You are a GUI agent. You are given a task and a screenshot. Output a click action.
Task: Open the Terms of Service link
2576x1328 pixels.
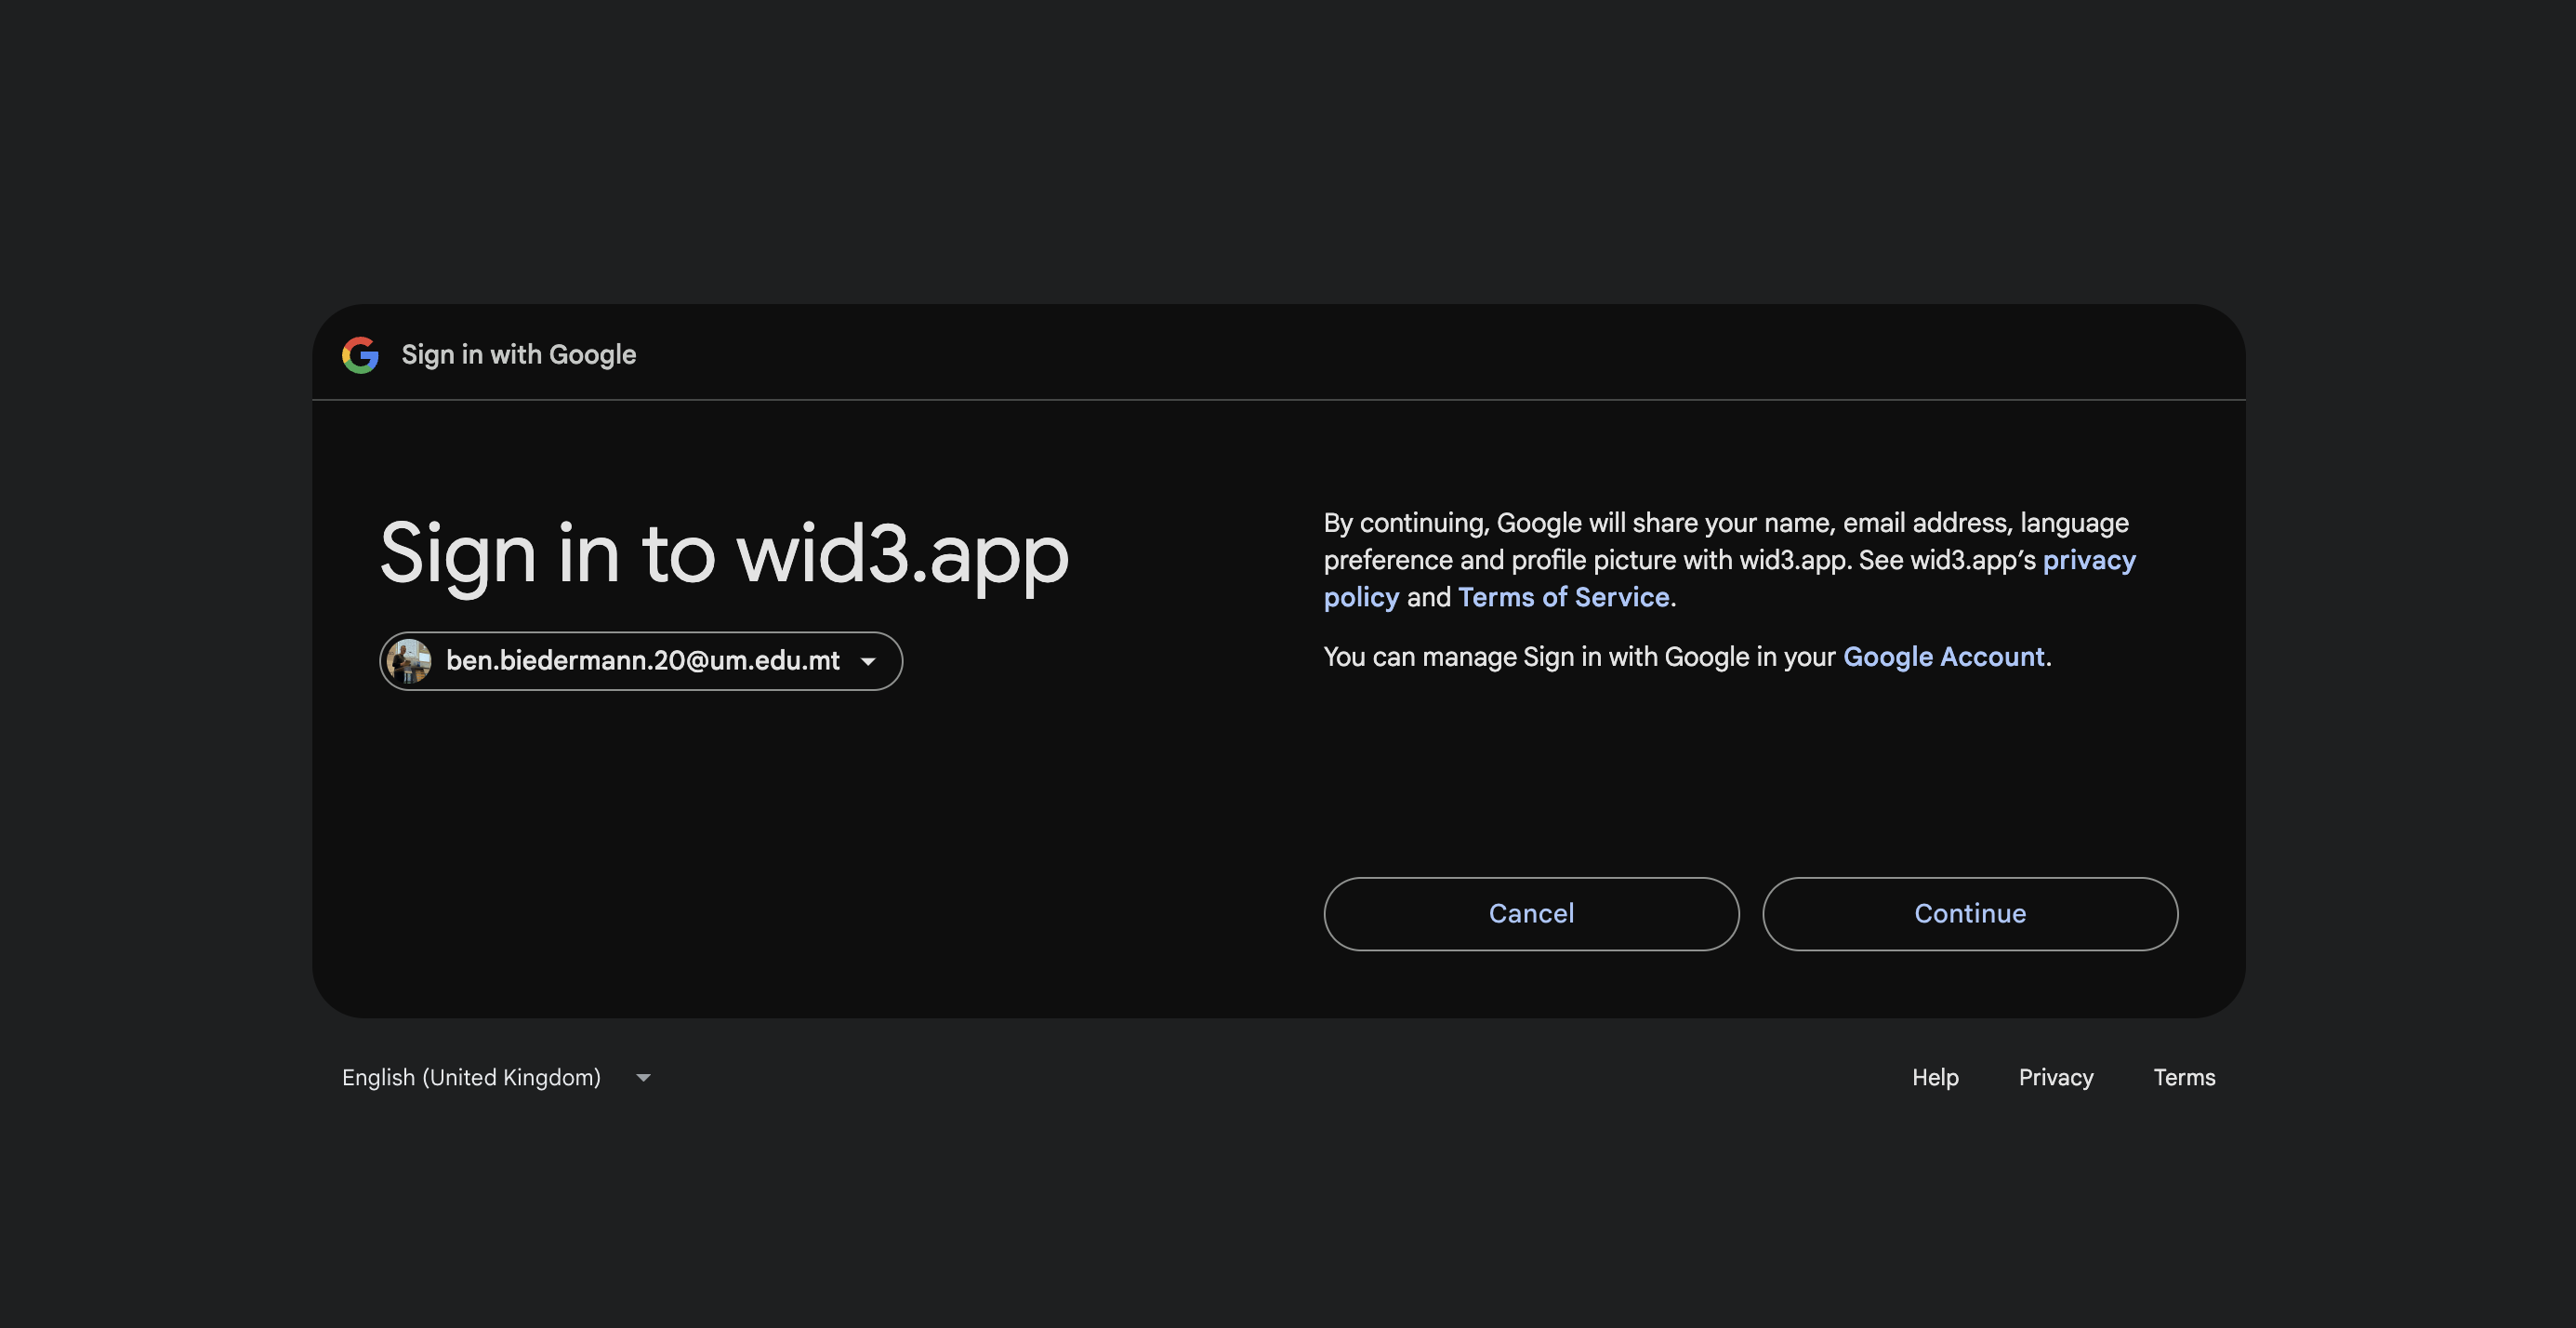[x=1563, y=597]
